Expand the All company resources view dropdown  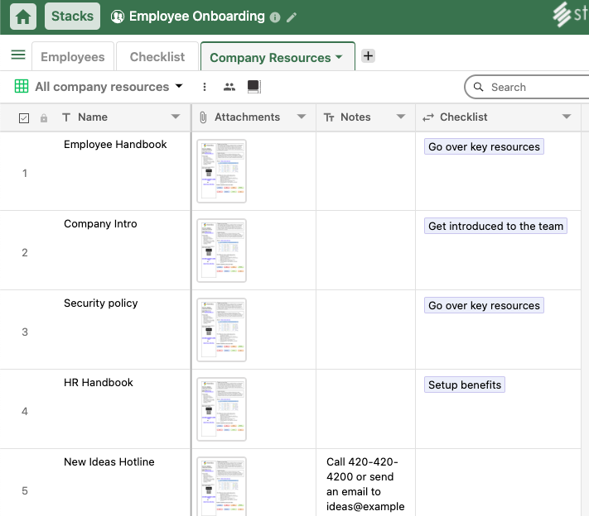[178, 87]
